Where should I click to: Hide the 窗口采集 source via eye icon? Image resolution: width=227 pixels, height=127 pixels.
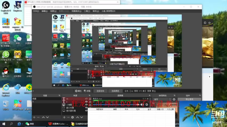[x=87, y=108]
